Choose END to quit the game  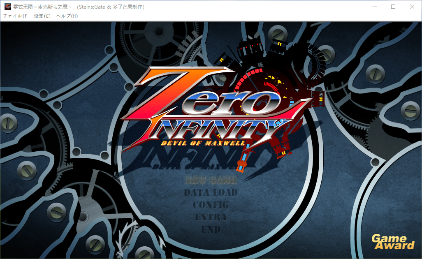[x=211, y=229]
